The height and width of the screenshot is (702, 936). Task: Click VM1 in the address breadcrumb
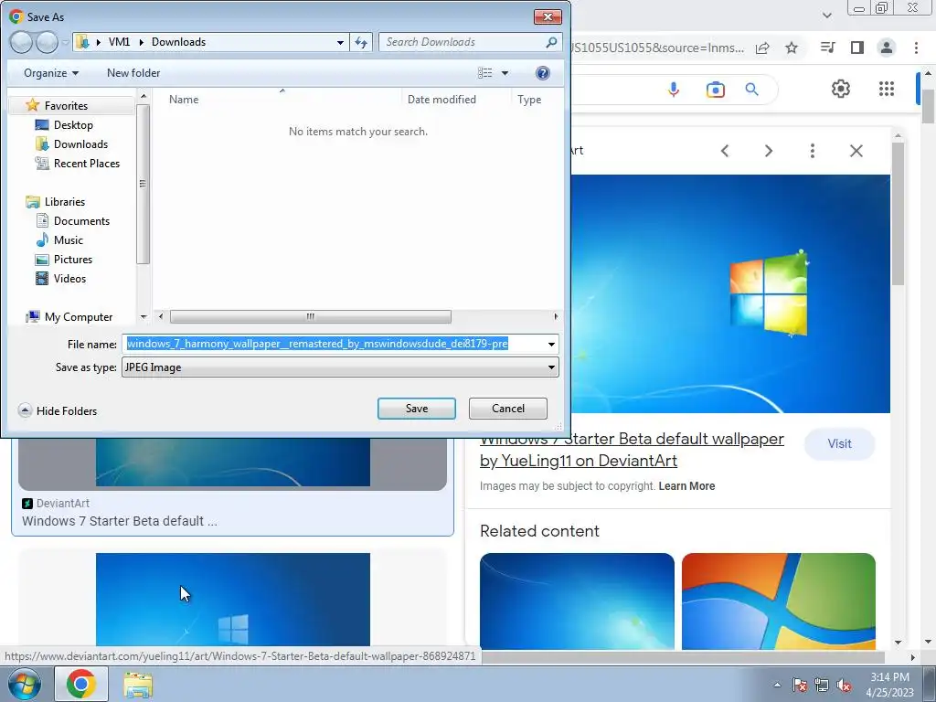pos(119,42)
